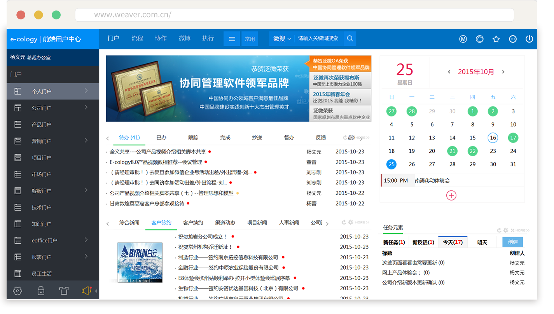Open news widget gear settings icon
Image resolution: width=554 pixels, height=314 pixels.
[x=351, y=222]
